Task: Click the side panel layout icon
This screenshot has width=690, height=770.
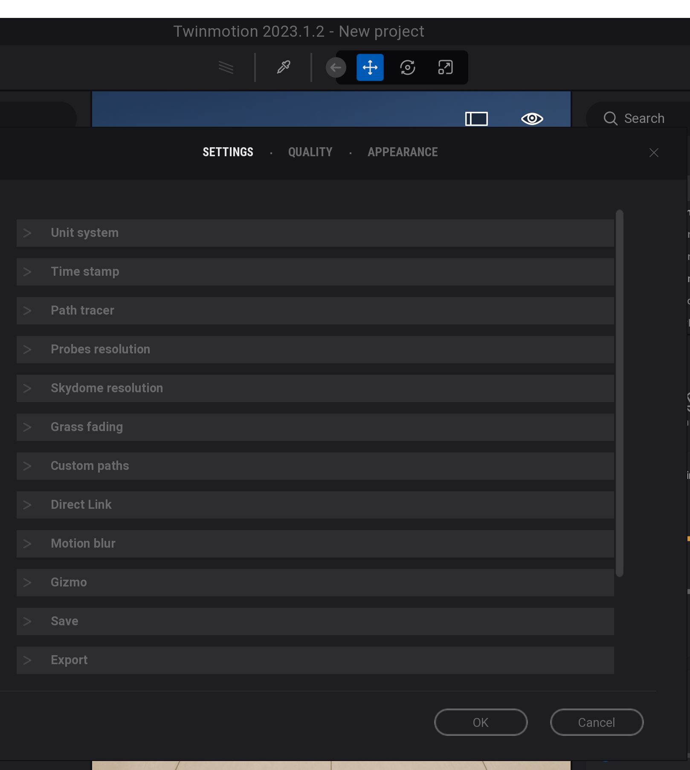Action: click(476, 119)
